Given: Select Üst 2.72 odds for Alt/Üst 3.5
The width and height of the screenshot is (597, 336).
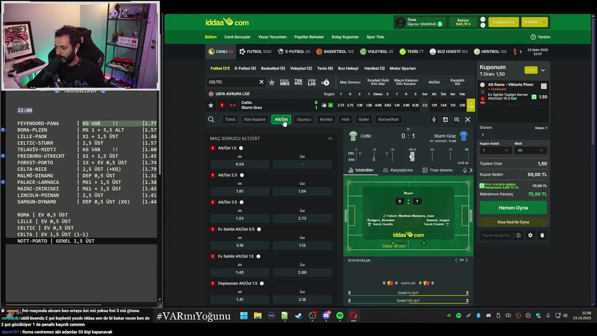Looking at the screenshot, I should (x=302, y=218).
